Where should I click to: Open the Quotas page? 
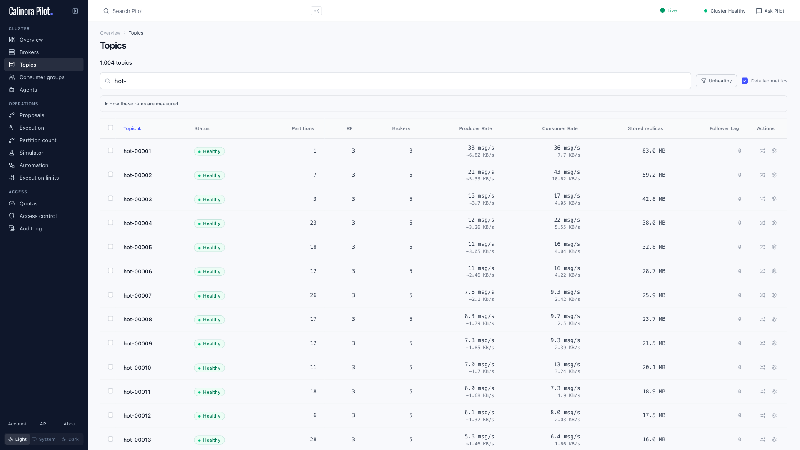click(44, 203)
